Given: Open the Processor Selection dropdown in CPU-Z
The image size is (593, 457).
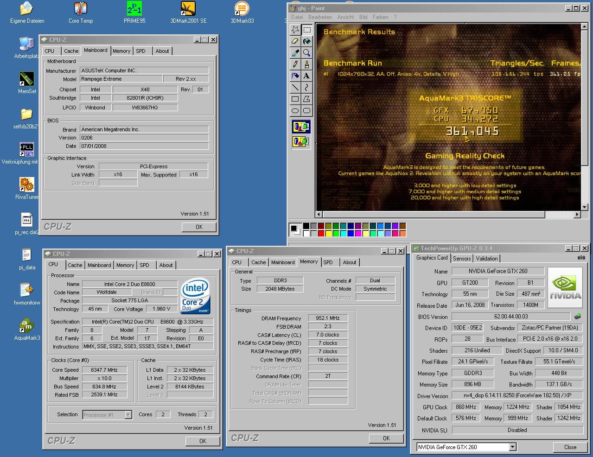Looking at the screenshot, I should pyautogui.click(x=128, y=415).
